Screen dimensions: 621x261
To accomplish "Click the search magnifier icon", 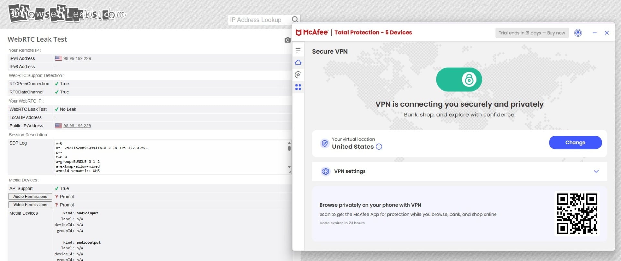I will pos(295,19).
